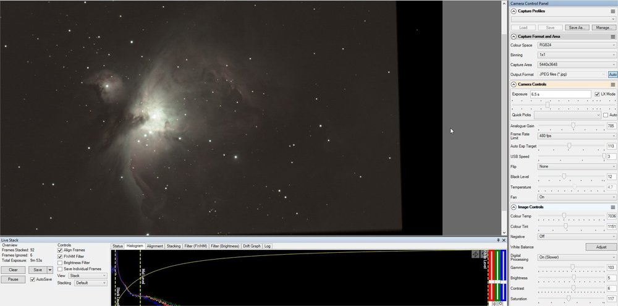Open the Capture Area dropdown

pyautogui.click(x=577, y=65)
